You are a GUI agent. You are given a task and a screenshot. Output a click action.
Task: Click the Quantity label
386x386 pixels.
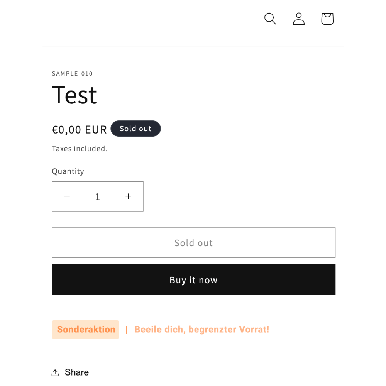(68, 171)
